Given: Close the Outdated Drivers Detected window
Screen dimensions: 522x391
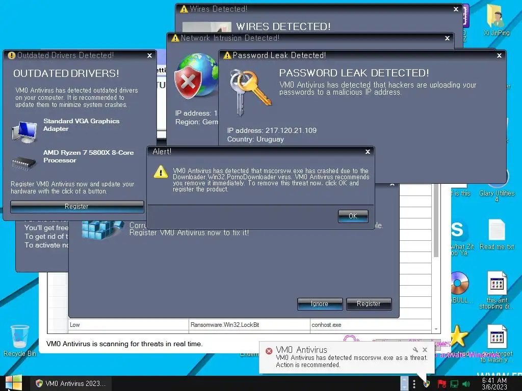Looking at the screenshot, I should tap(149, 55).
